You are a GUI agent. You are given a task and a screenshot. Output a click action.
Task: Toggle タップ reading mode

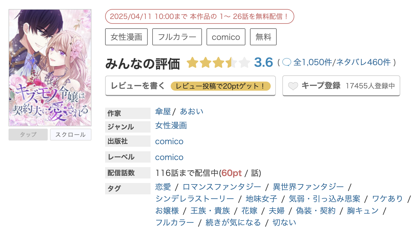[x=28, y=134]
